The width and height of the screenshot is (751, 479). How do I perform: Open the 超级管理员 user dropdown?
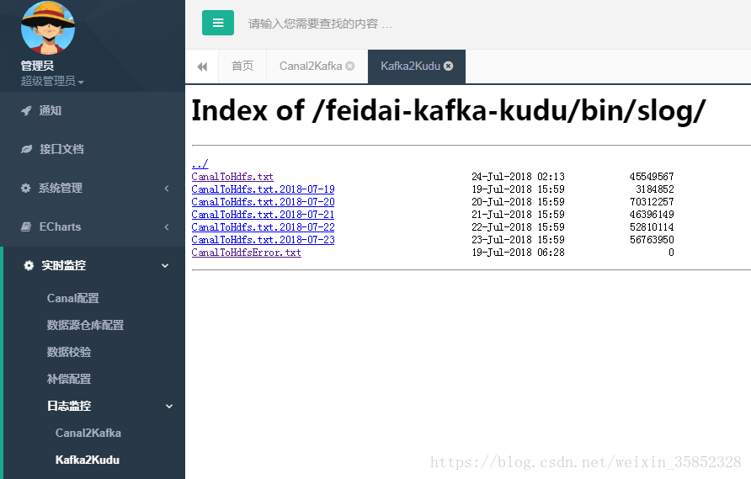[52, 82]
